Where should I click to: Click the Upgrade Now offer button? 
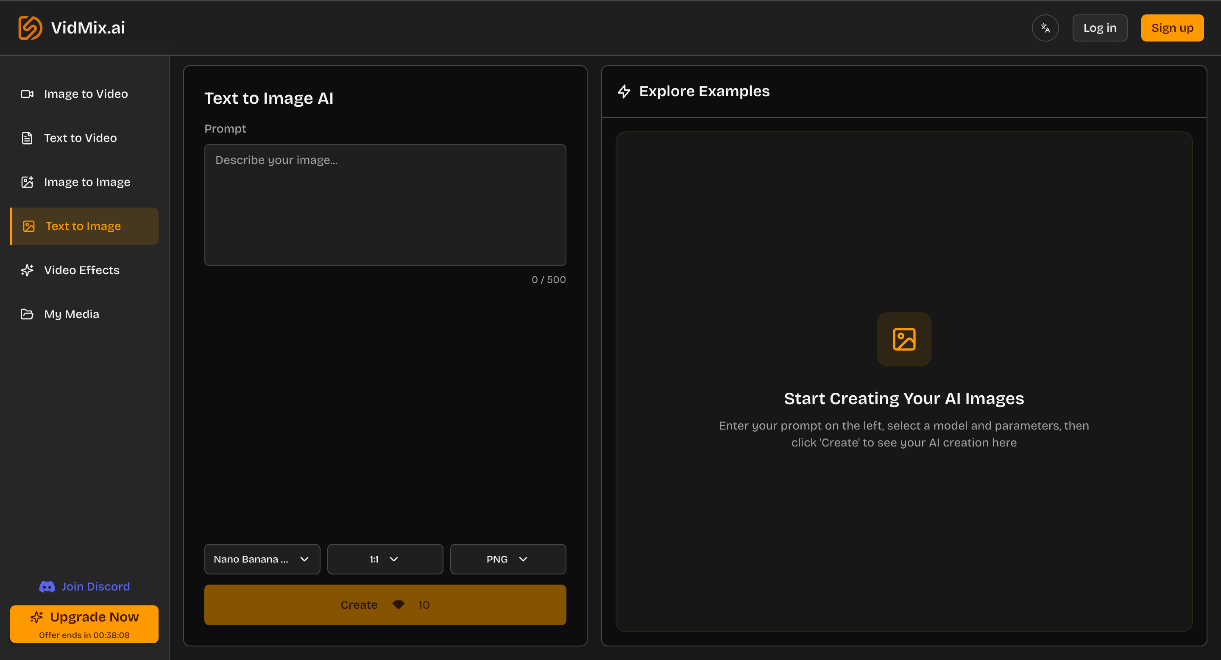click(x=84, y=624)
